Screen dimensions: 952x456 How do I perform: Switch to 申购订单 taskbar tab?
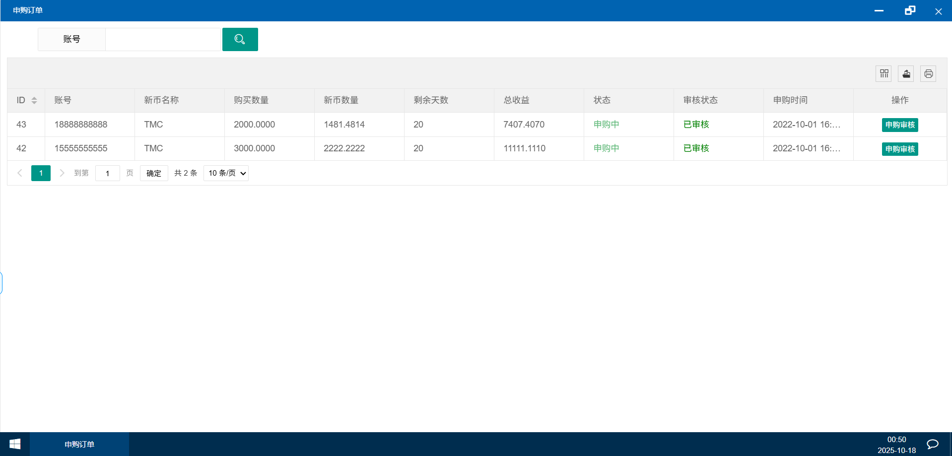coord(79,444)
